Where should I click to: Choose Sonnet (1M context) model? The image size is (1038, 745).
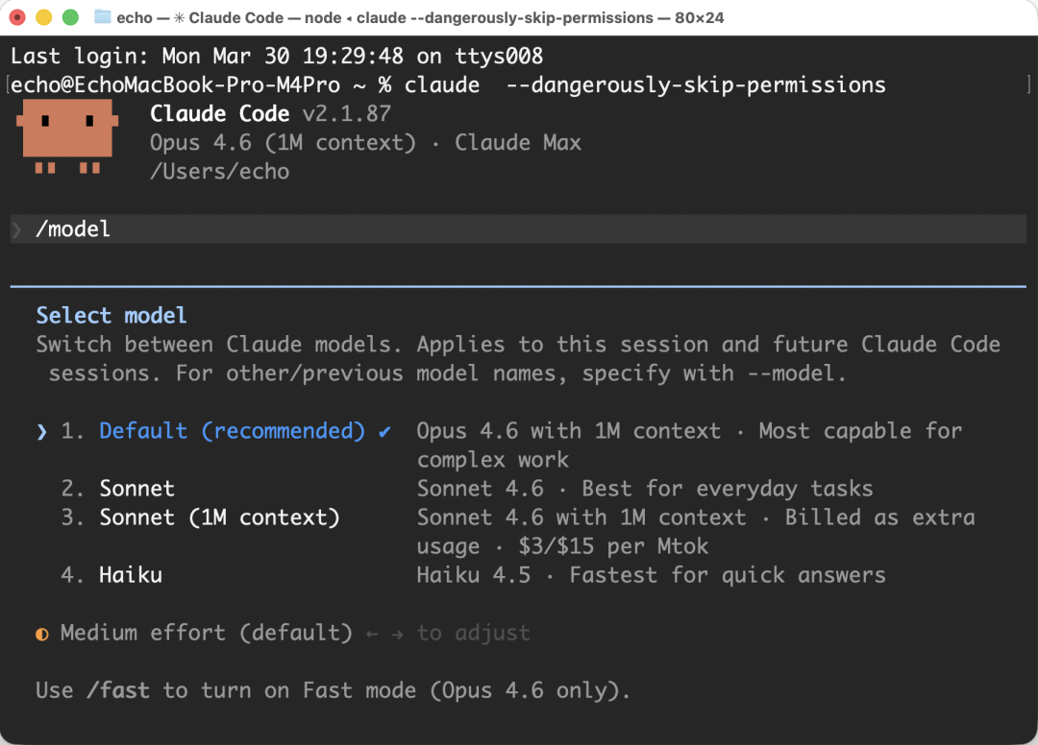point(219,517)
